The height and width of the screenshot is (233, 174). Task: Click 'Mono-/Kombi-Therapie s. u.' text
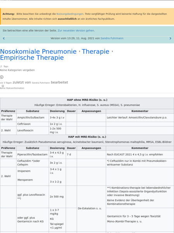tap(124, 221)
